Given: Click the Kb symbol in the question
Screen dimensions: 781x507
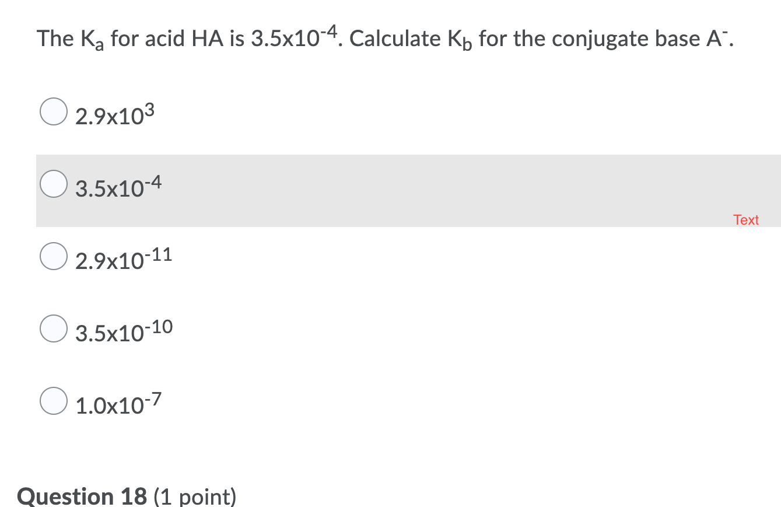Looking at the screenshot, I should click(x=461, y=40).
